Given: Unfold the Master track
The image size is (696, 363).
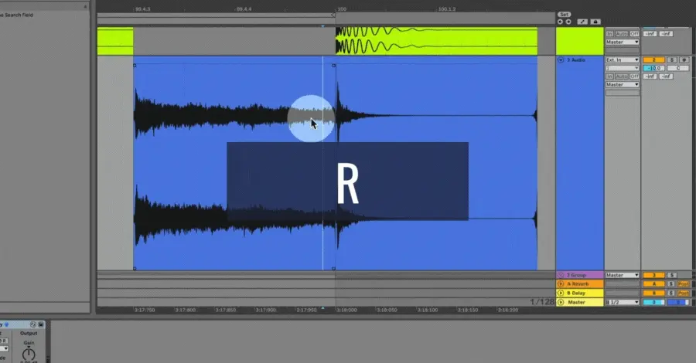Looking at the screenshot, I should [x=561, y=302].
